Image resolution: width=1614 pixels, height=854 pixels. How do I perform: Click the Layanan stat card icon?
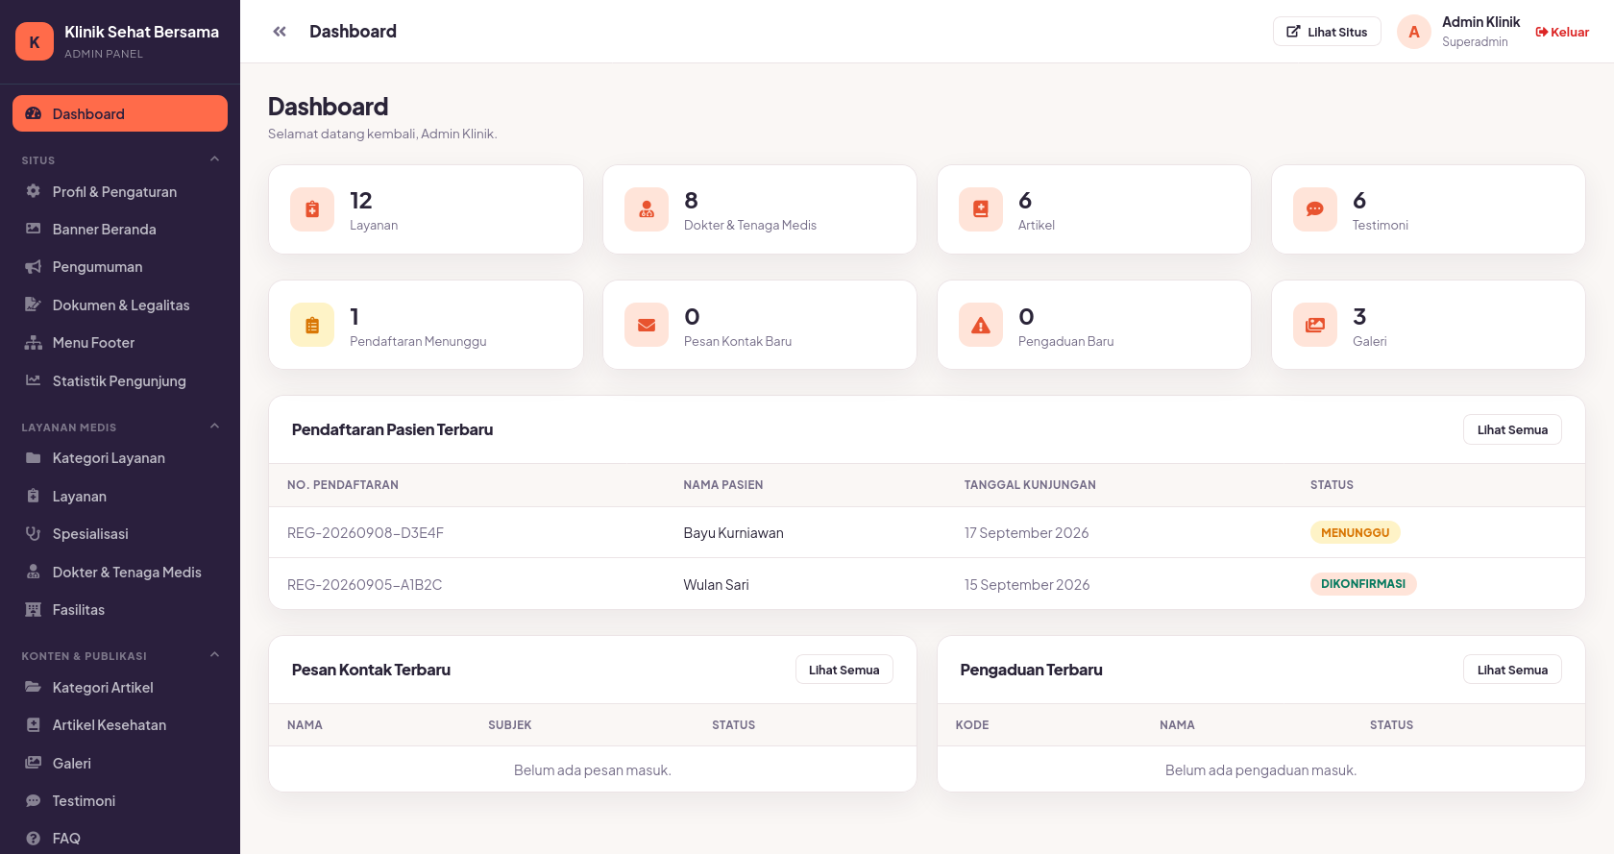point(312,209)
